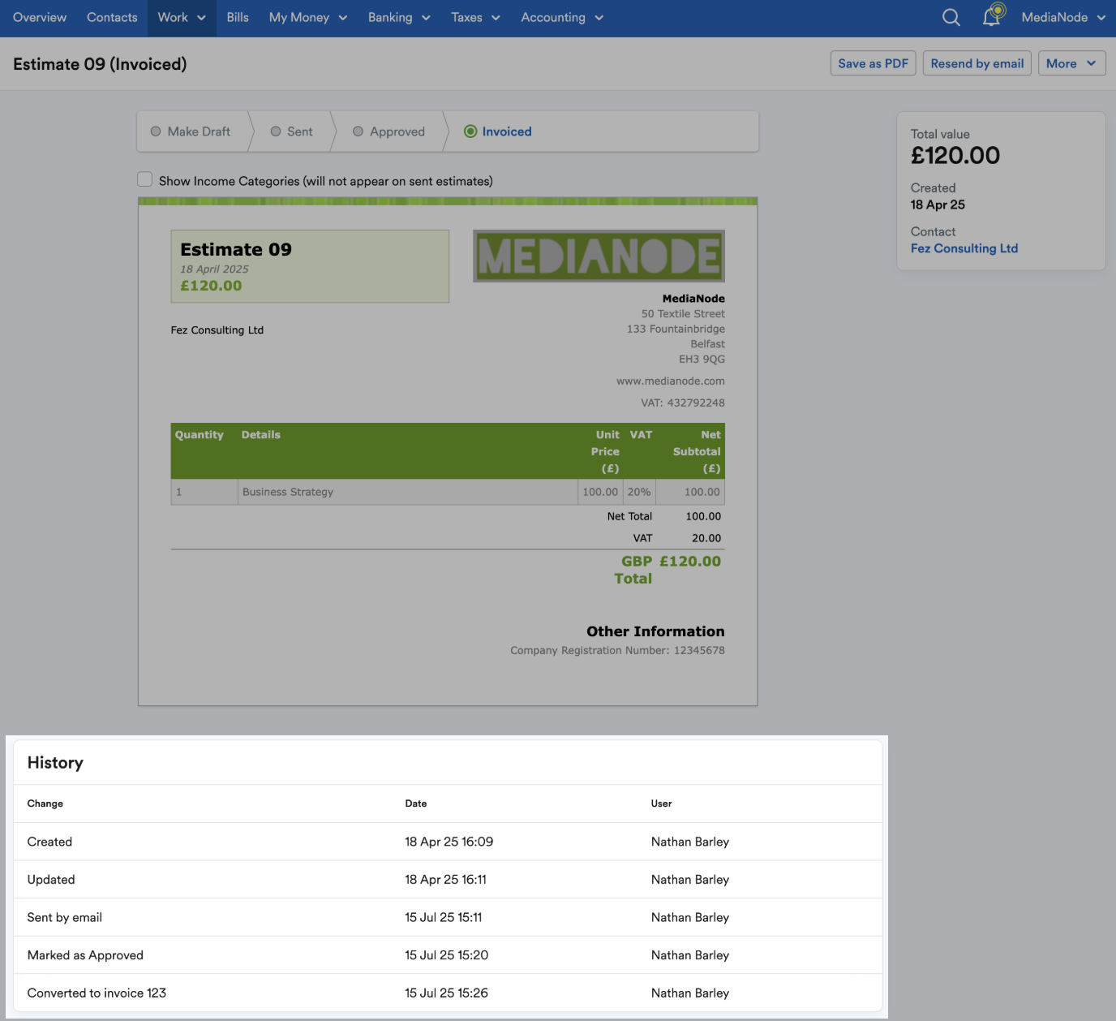1116x1021 pixels.
Task: Click the GBP Total £120.00 amount
Action: pyautogui.click(x=690, y=561)
